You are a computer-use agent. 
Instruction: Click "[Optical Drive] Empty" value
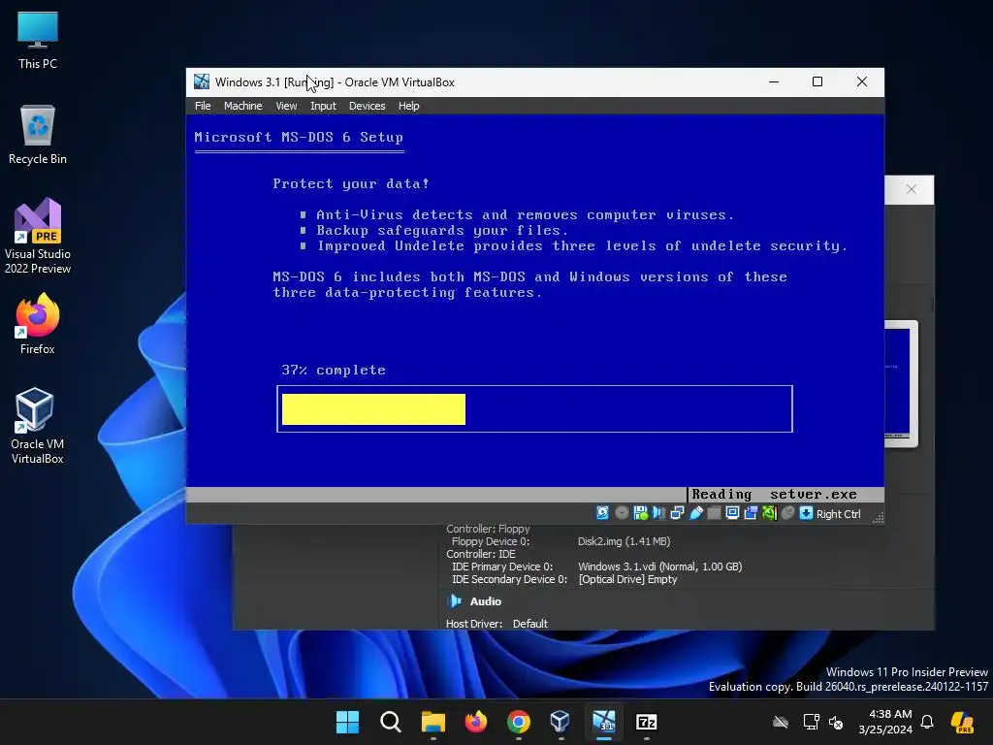[x=627, y=580]
